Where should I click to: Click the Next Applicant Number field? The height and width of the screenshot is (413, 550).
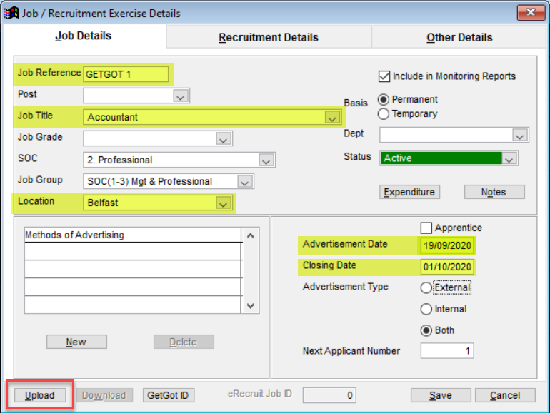coord(447,351)
